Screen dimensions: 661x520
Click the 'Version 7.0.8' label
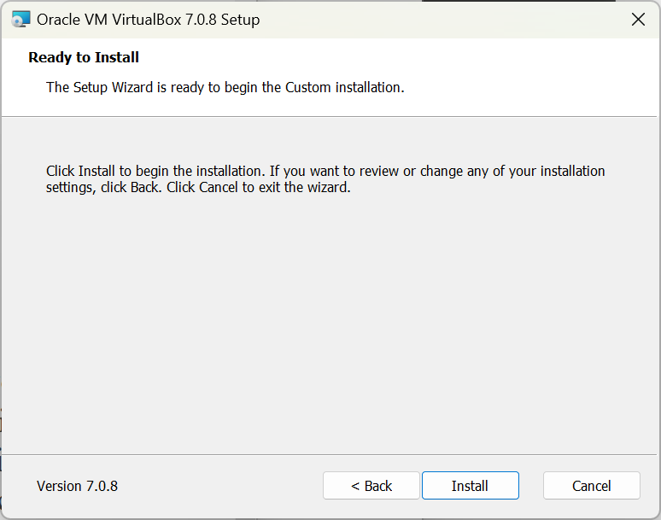point(77,486)
